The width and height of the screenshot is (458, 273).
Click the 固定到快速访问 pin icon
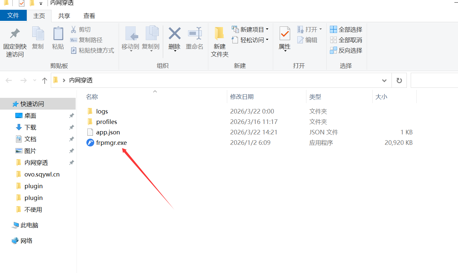15,34
